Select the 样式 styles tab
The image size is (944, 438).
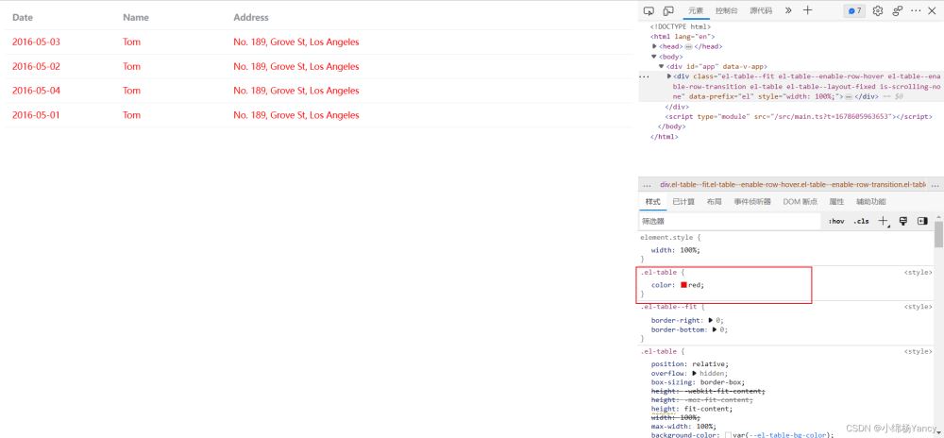coord(652,202)
